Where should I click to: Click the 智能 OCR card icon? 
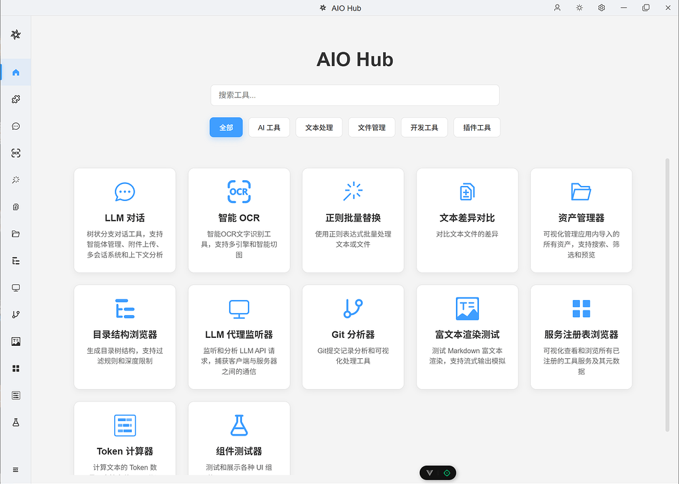[239, 191]
